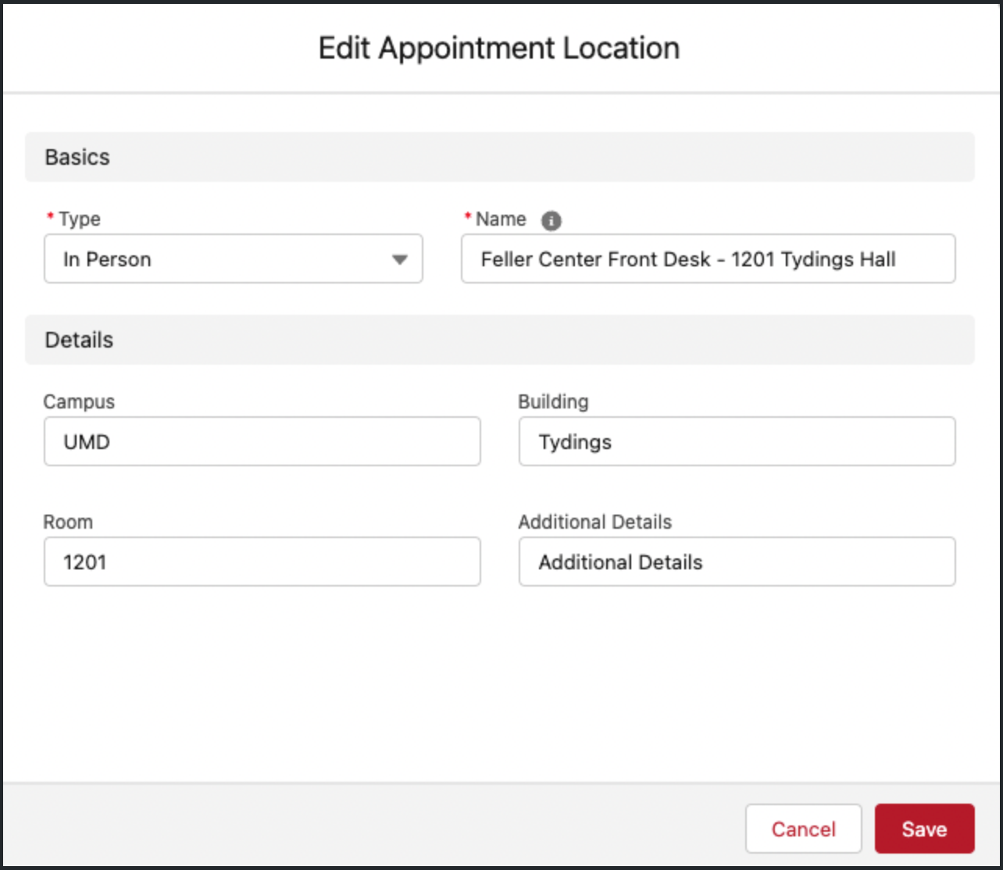The image size is (1003, 870).
Task: Cancel editing the appointment location
Action: [x=803, y=829]
